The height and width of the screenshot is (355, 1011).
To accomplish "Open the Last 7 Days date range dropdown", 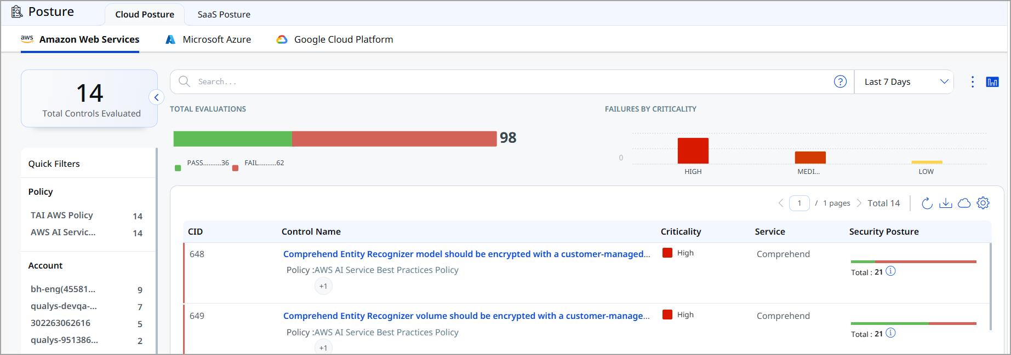I will pos(904,82).
